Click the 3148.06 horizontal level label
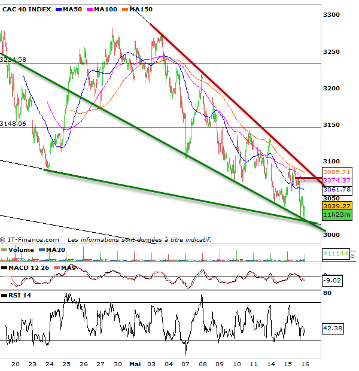359x371 pixels. click(x=13, y=124)
